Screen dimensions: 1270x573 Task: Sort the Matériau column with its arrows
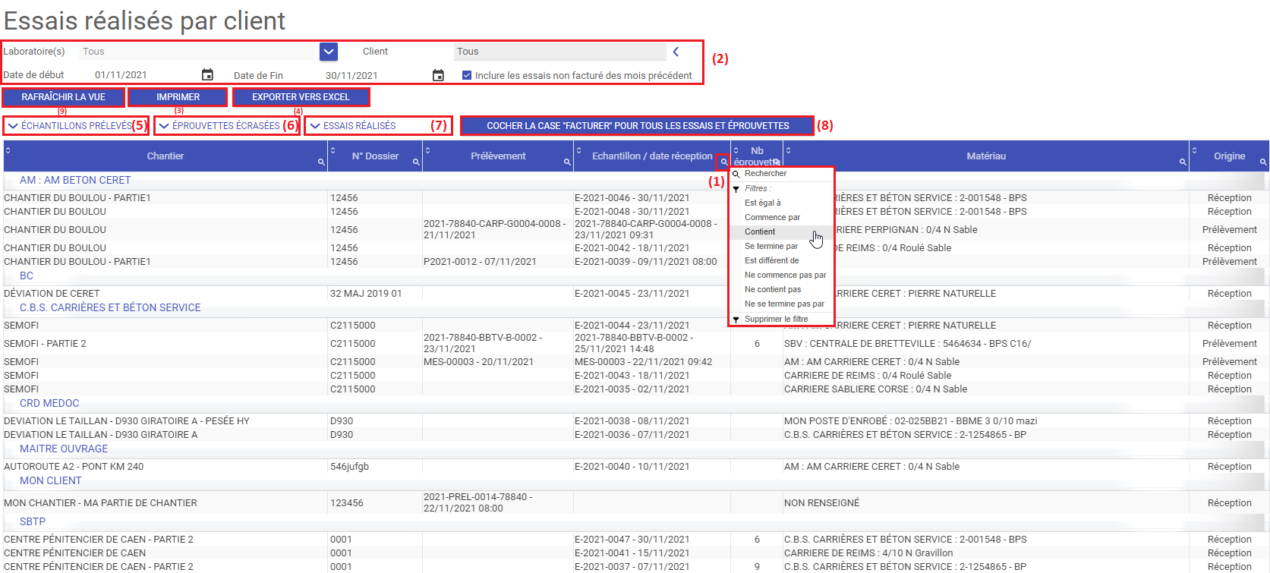click(x=788, y=150)
